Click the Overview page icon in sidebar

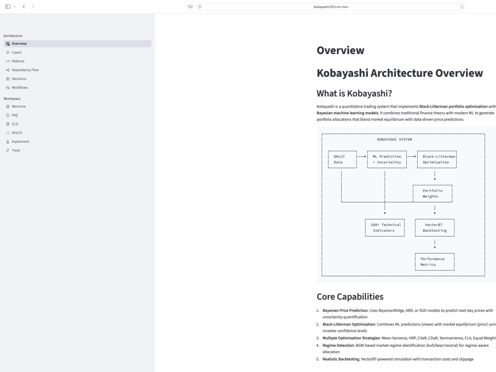[8, 44]
